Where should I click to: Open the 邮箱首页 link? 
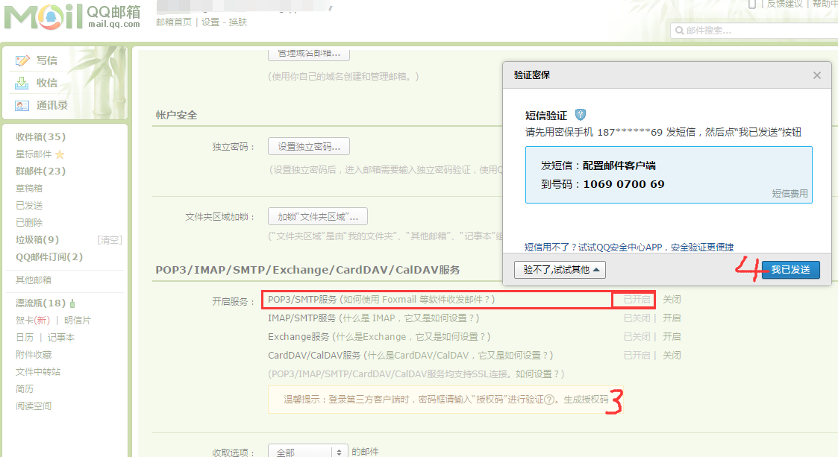174,22
